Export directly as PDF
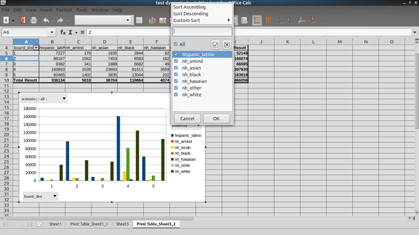Image resolution: width=419 pixels, height=235 pixels. pyautogui.click(x=23, y=20)
